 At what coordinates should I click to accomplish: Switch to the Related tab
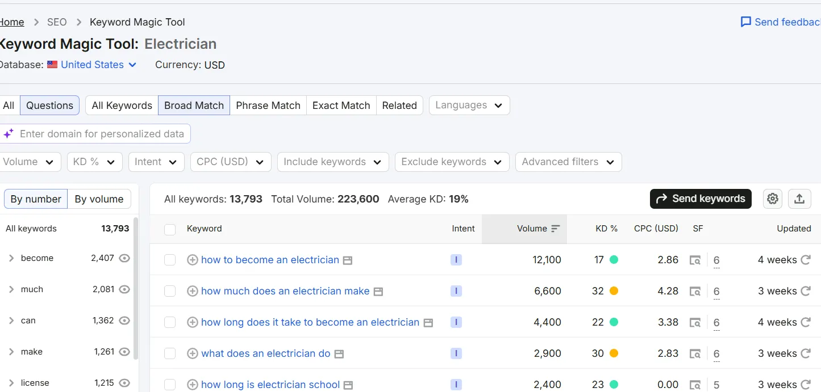pos(399,106)
